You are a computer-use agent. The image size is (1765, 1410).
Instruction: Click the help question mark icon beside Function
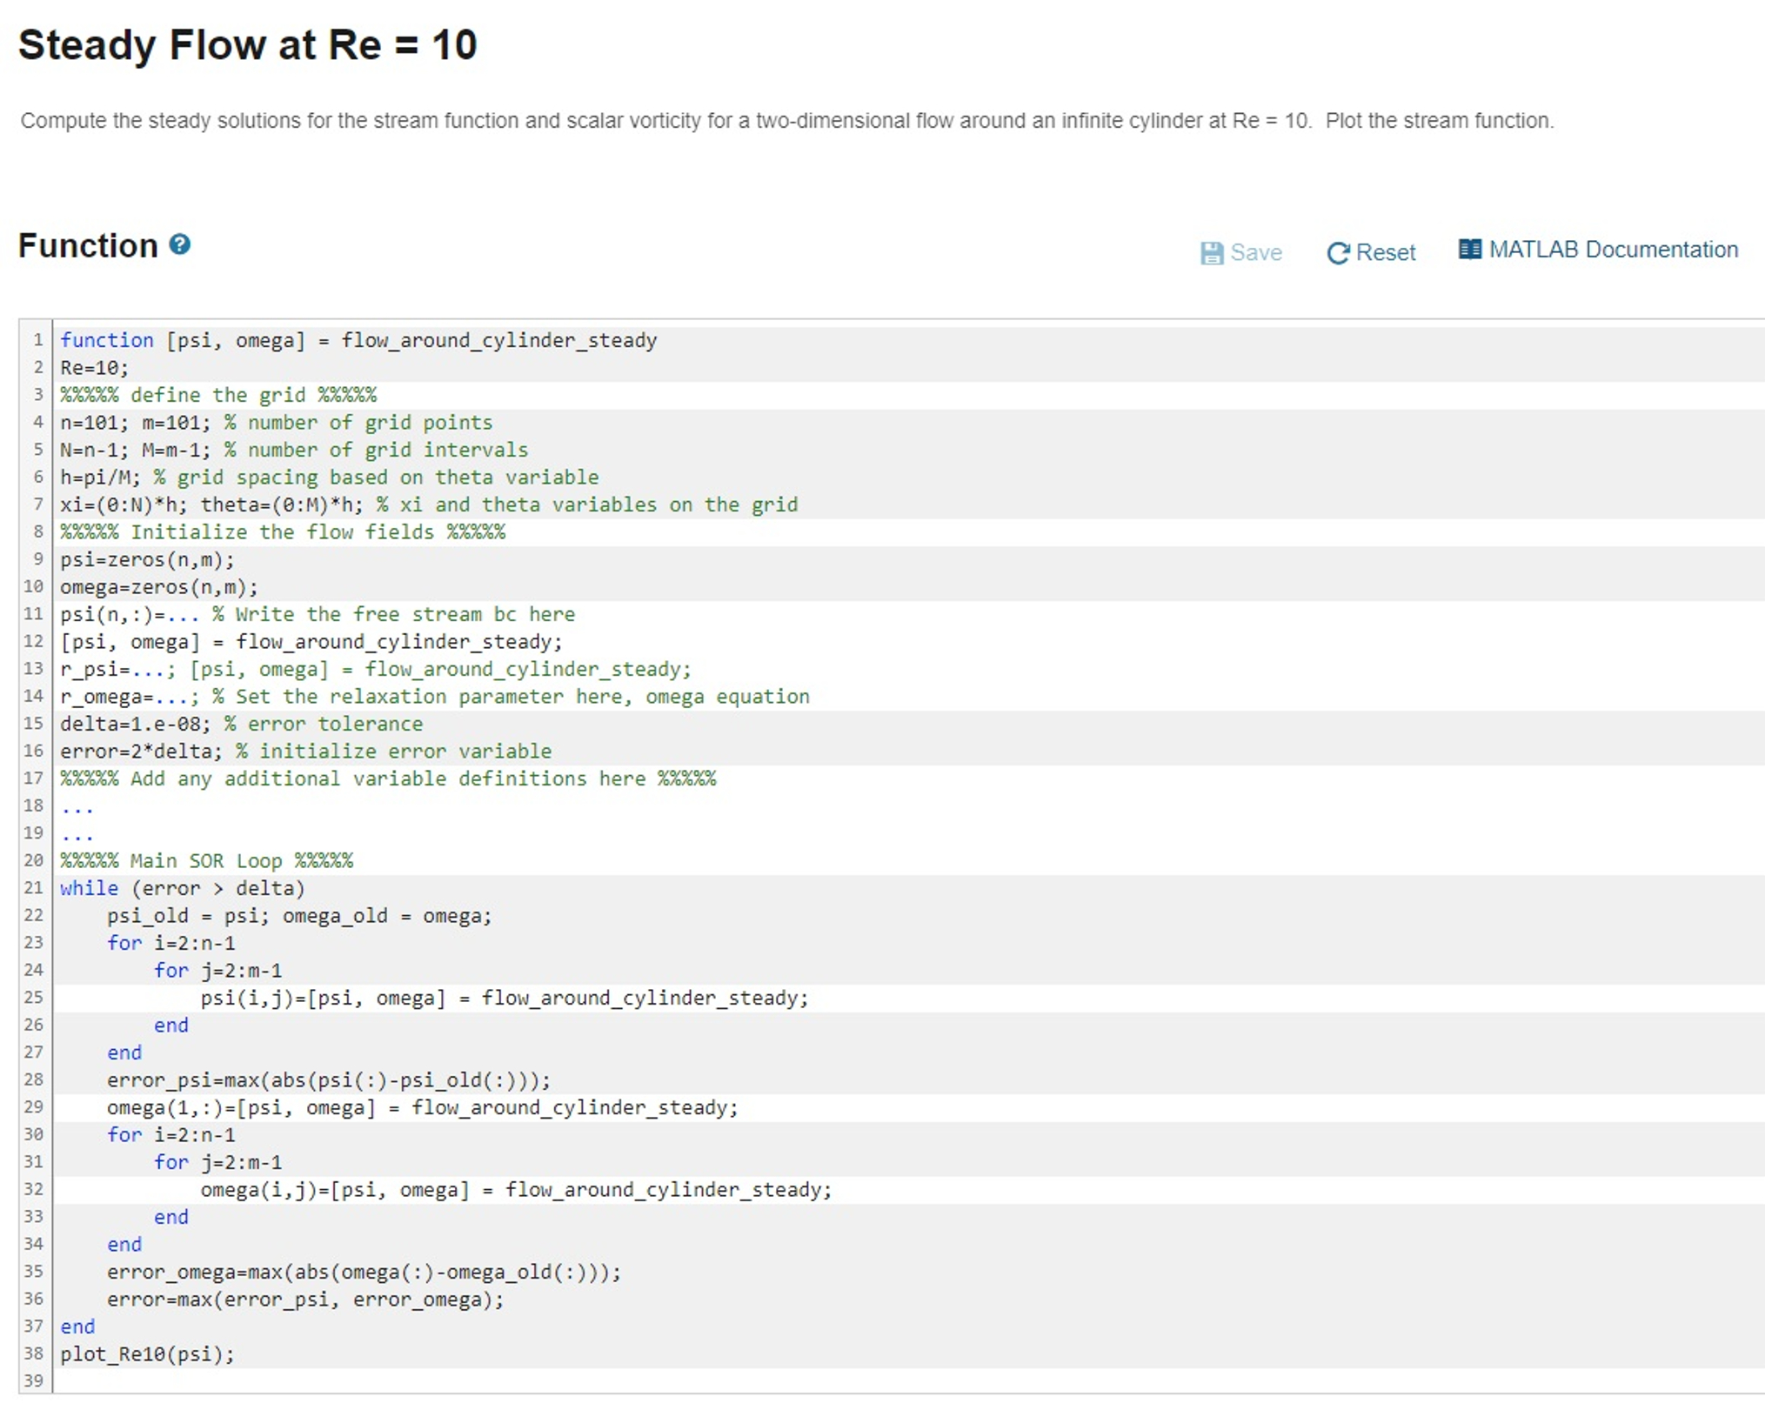point(179,244)
